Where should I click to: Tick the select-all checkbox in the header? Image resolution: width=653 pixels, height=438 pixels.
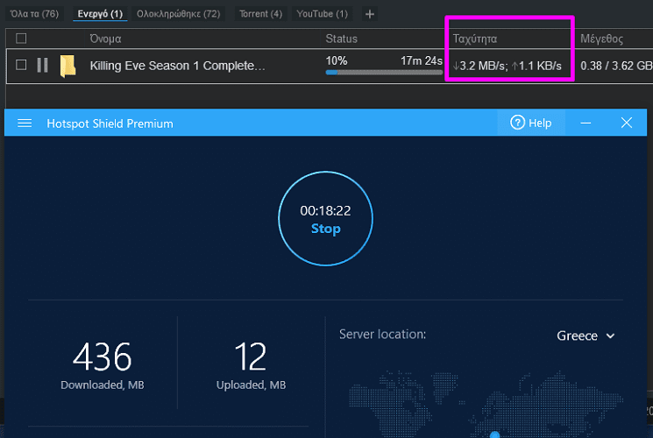click(x=21, y=39)
